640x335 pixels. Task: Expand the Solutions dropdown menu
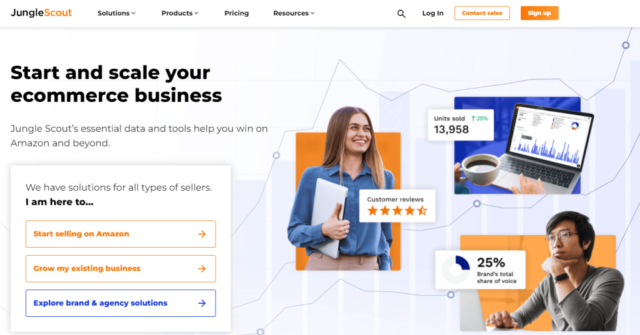click(116, 13)
